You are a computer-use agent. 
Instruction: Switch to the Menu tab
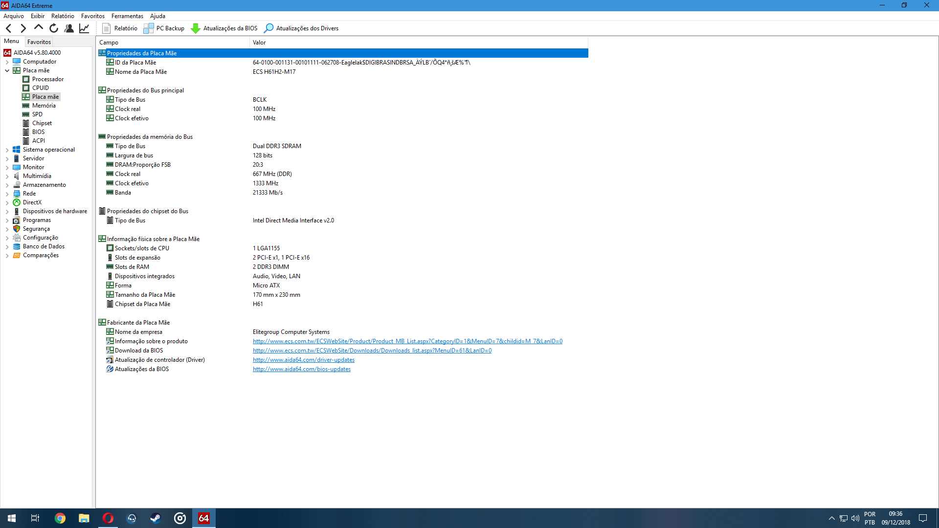[x=12, y=42]
